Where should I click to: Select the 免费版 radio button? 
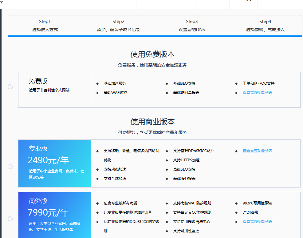pyautogui.click(x=10, y=87)
